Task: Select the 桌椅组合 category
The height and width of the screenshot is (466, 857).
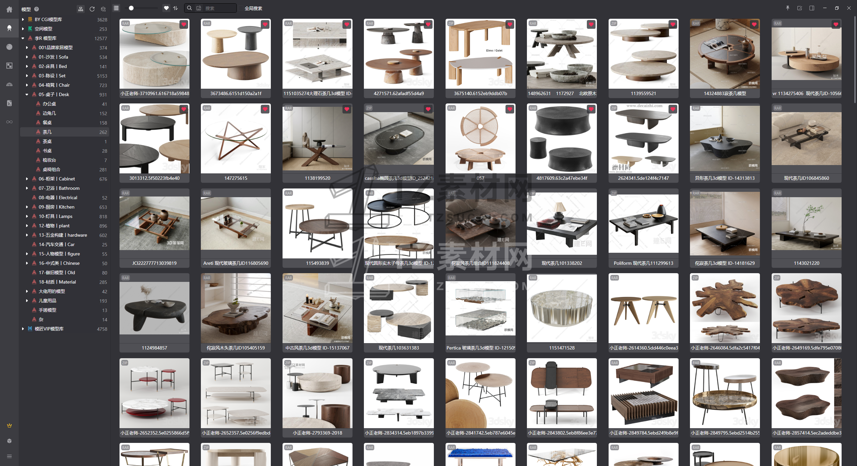Action: 51,169
